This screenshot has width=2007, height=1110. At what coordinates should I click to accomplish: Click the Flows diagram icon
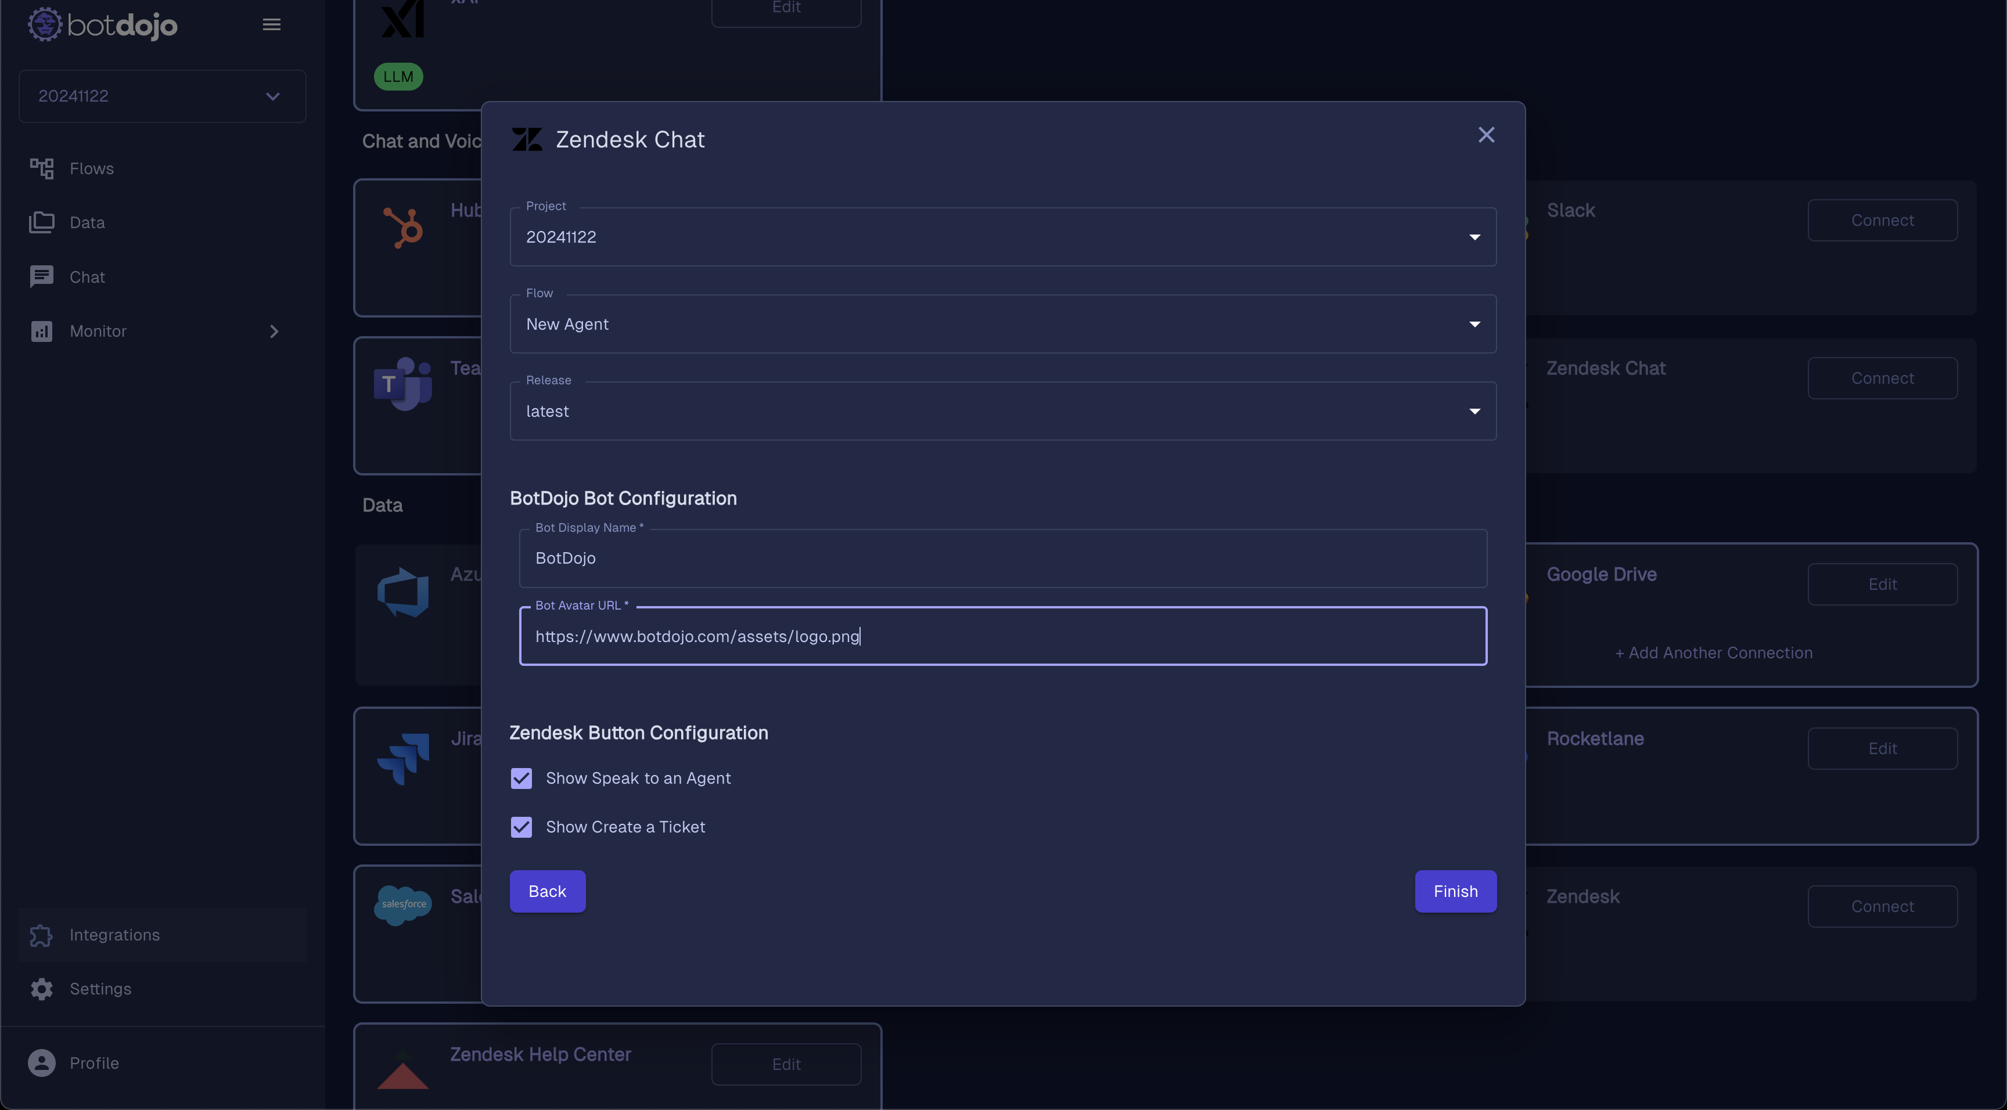pyautogui.click(x=41, y=168)
